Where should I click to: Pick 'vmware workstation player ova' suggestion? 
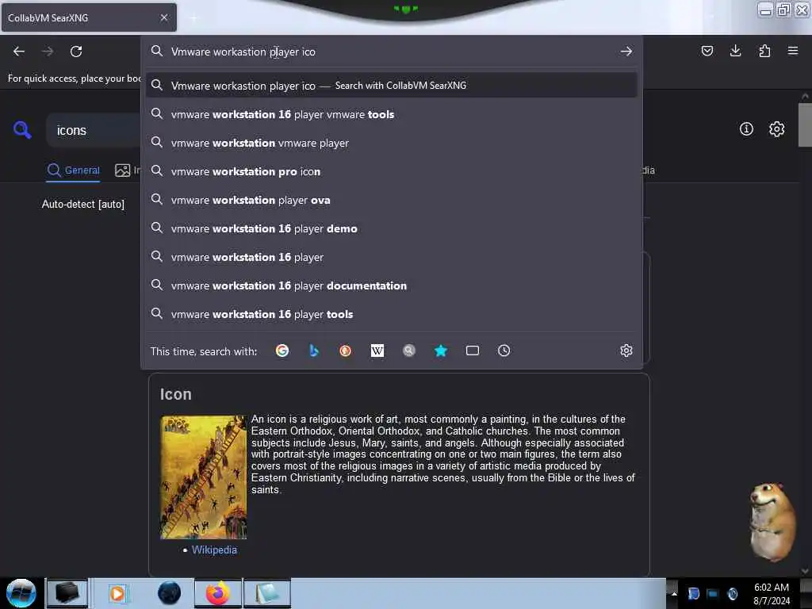point(391,199)
